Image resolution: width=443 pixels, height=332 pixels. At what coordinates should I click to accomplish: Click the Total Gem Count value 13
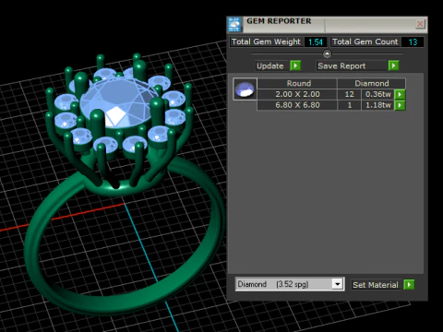click(413, 42)
